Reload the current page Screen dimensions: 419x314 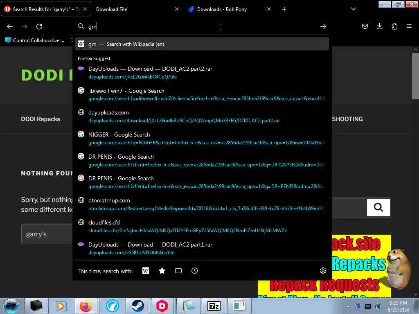click(39, 27)
